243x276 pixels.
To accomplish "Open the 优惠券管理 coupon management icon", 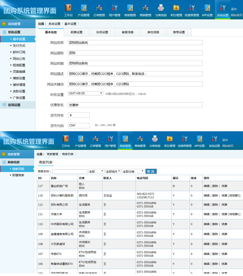I will 192,10.
